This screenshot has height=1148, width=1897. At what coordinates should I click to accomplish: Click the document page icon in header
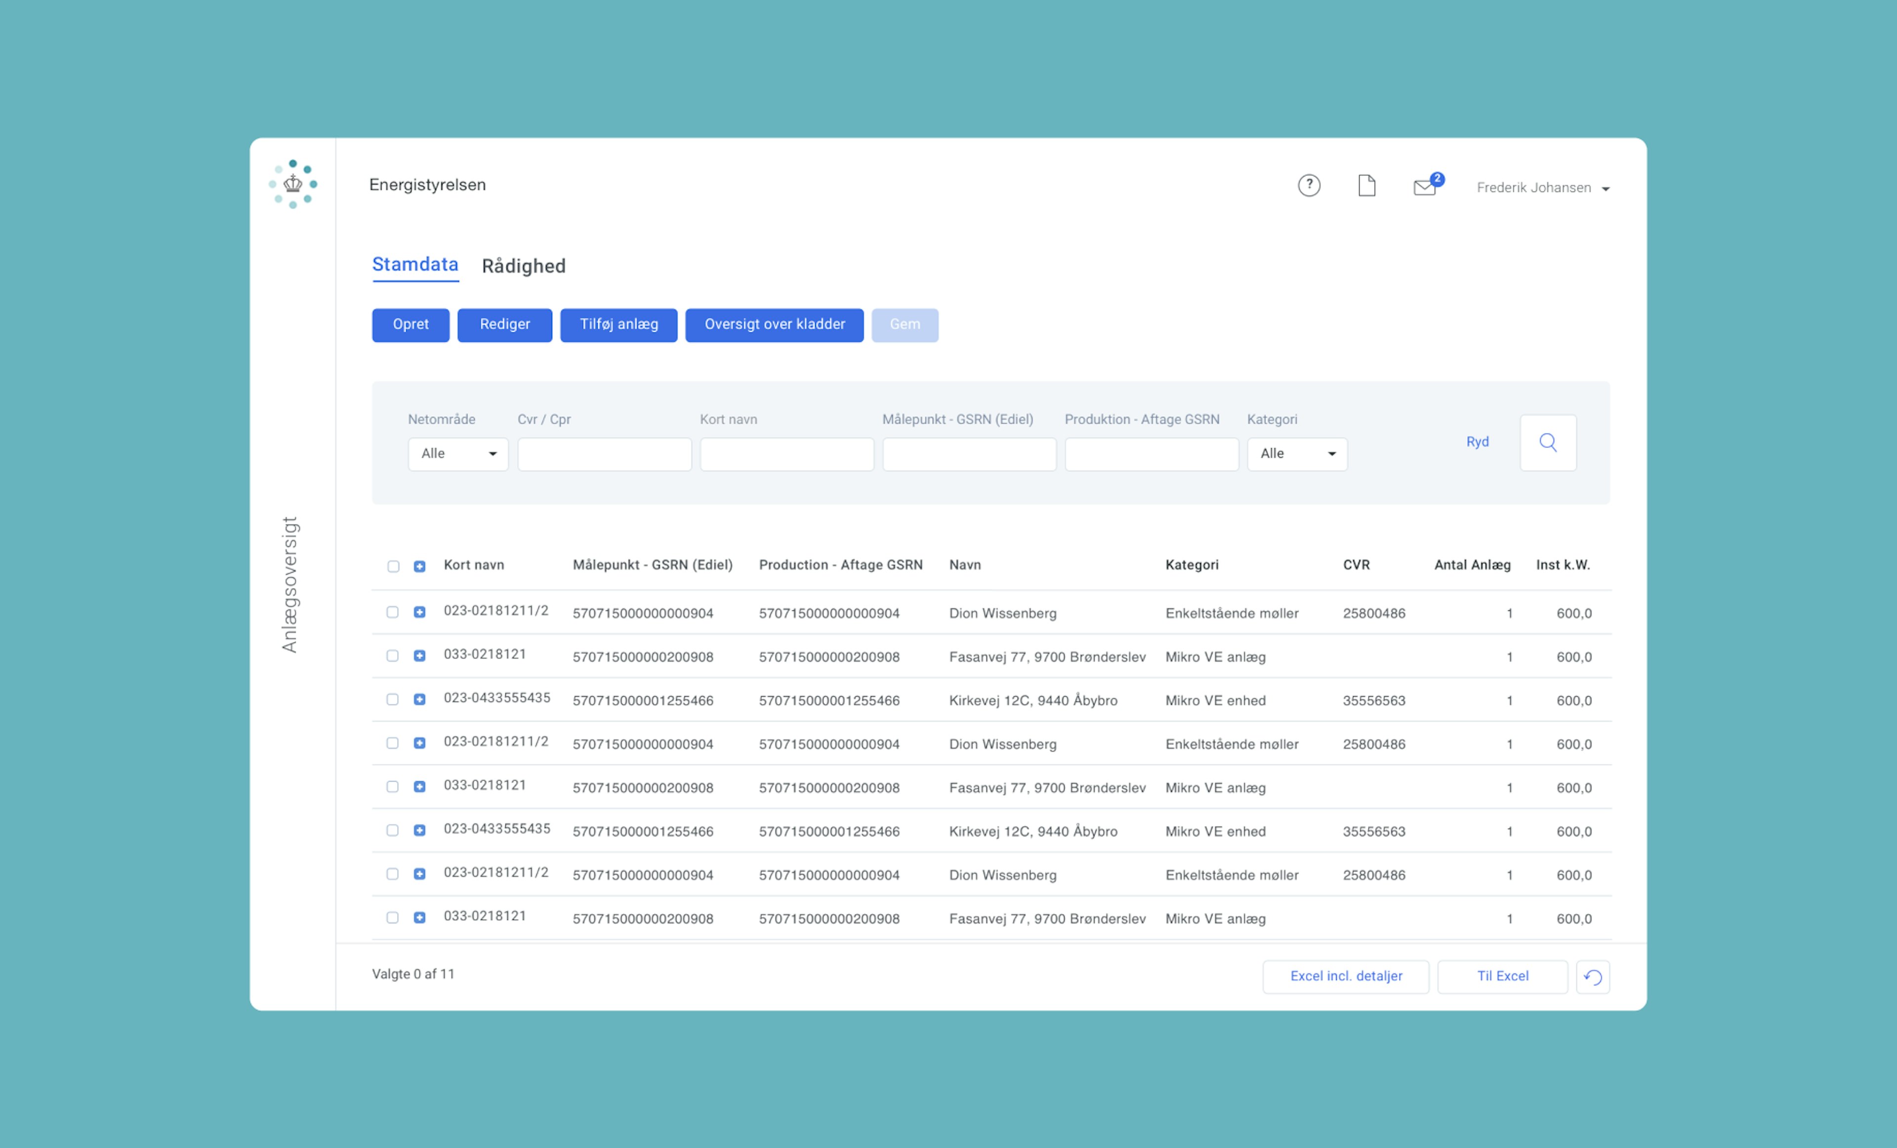(1366, 186)
